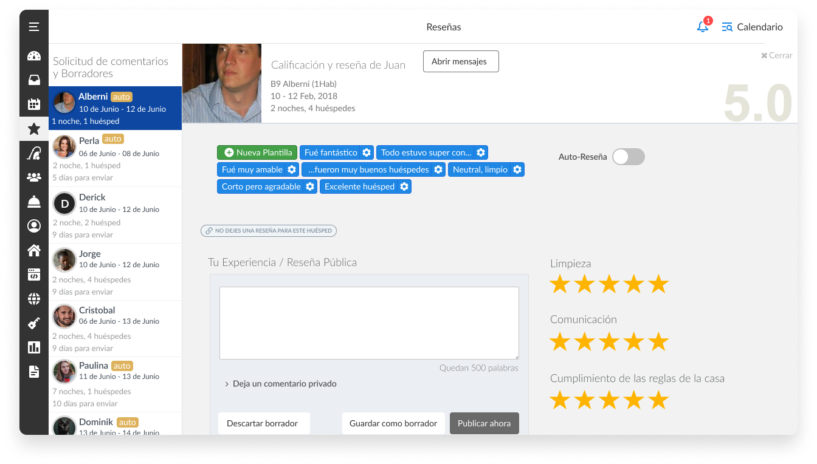
Task: Open the house properties icon
Action: pyautogui.click(x=34, y=250)
